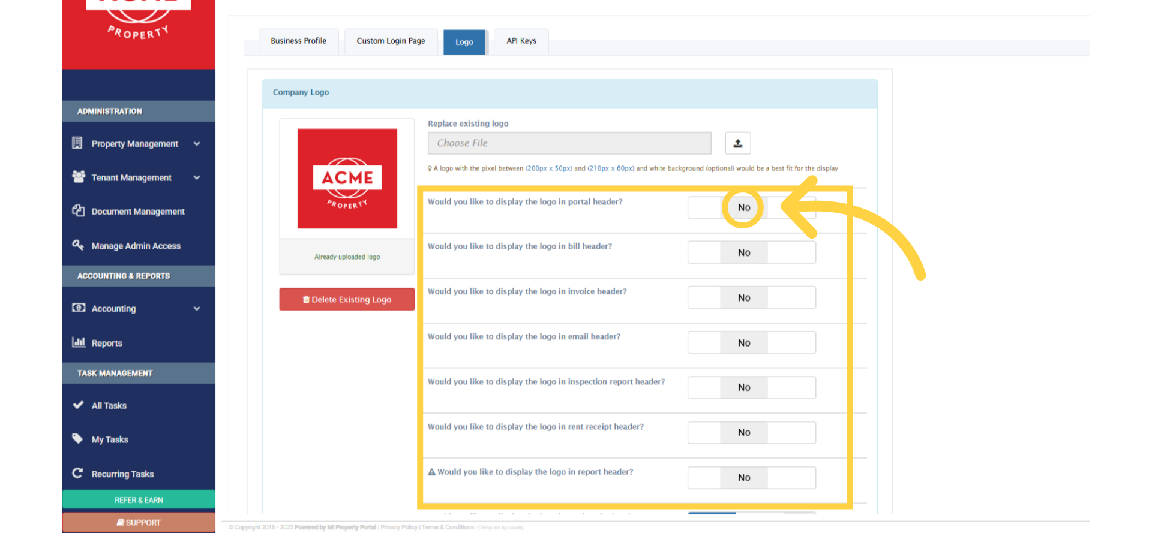Click the Manage Admin Access key icon
Image resolution: width=1152 pixels, height=533 pixels.
(x=78, y=245)
